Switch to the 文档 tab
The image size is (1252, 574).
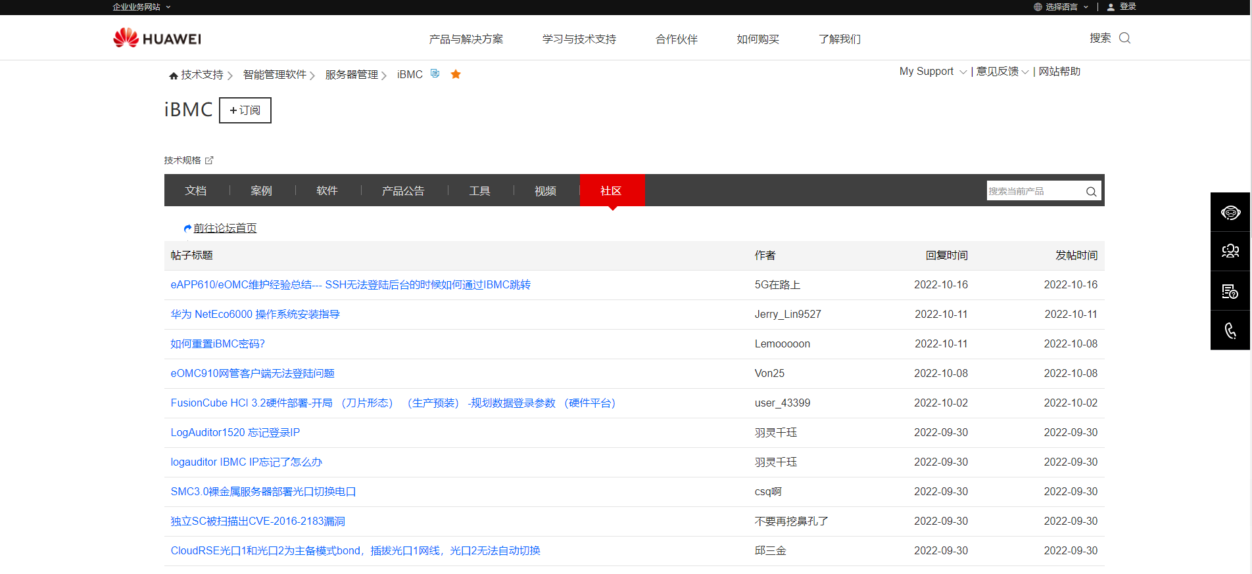[196, 190]
